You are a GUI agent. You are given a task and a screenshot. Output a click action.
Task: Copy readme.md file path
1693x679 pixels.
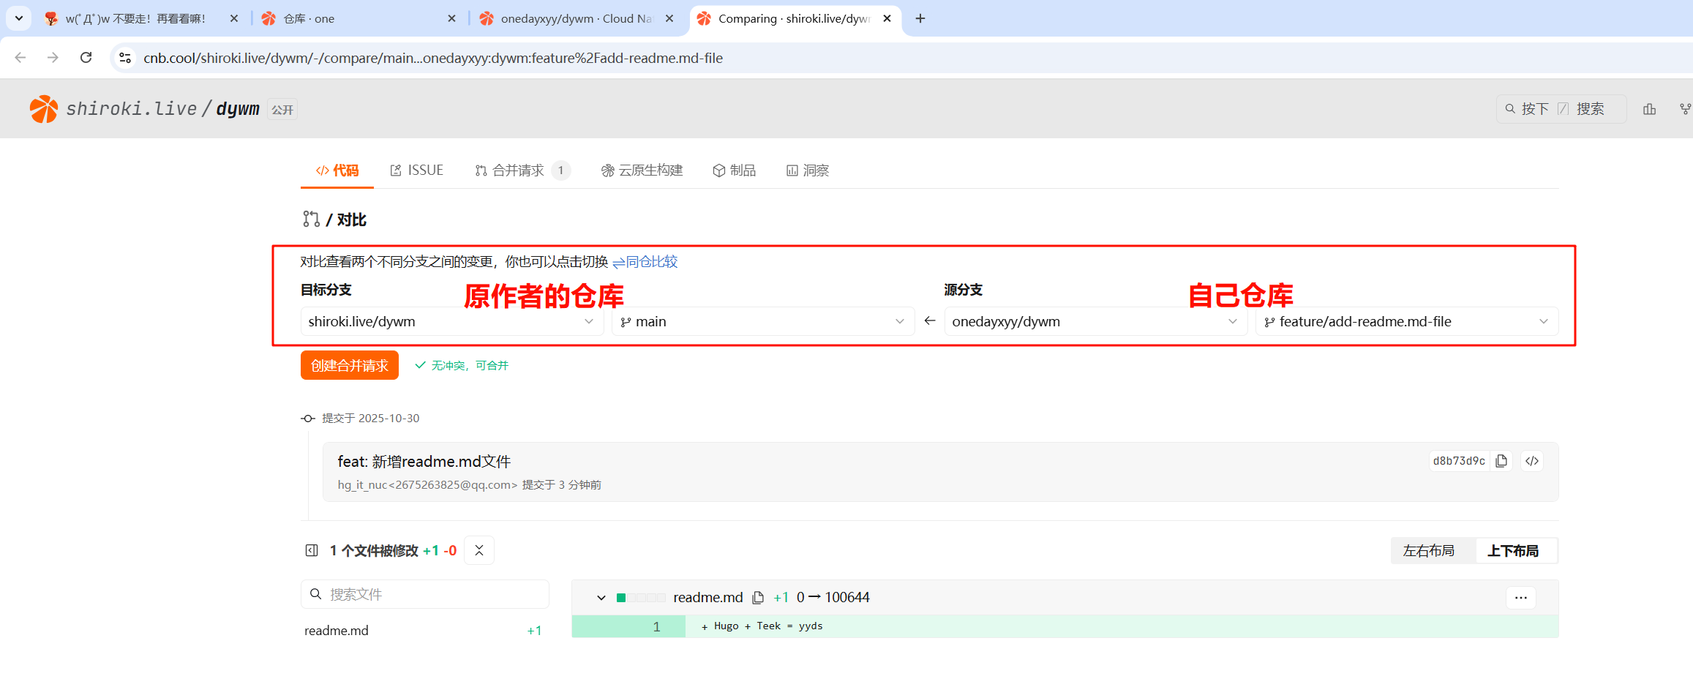[x=758, y=598]
